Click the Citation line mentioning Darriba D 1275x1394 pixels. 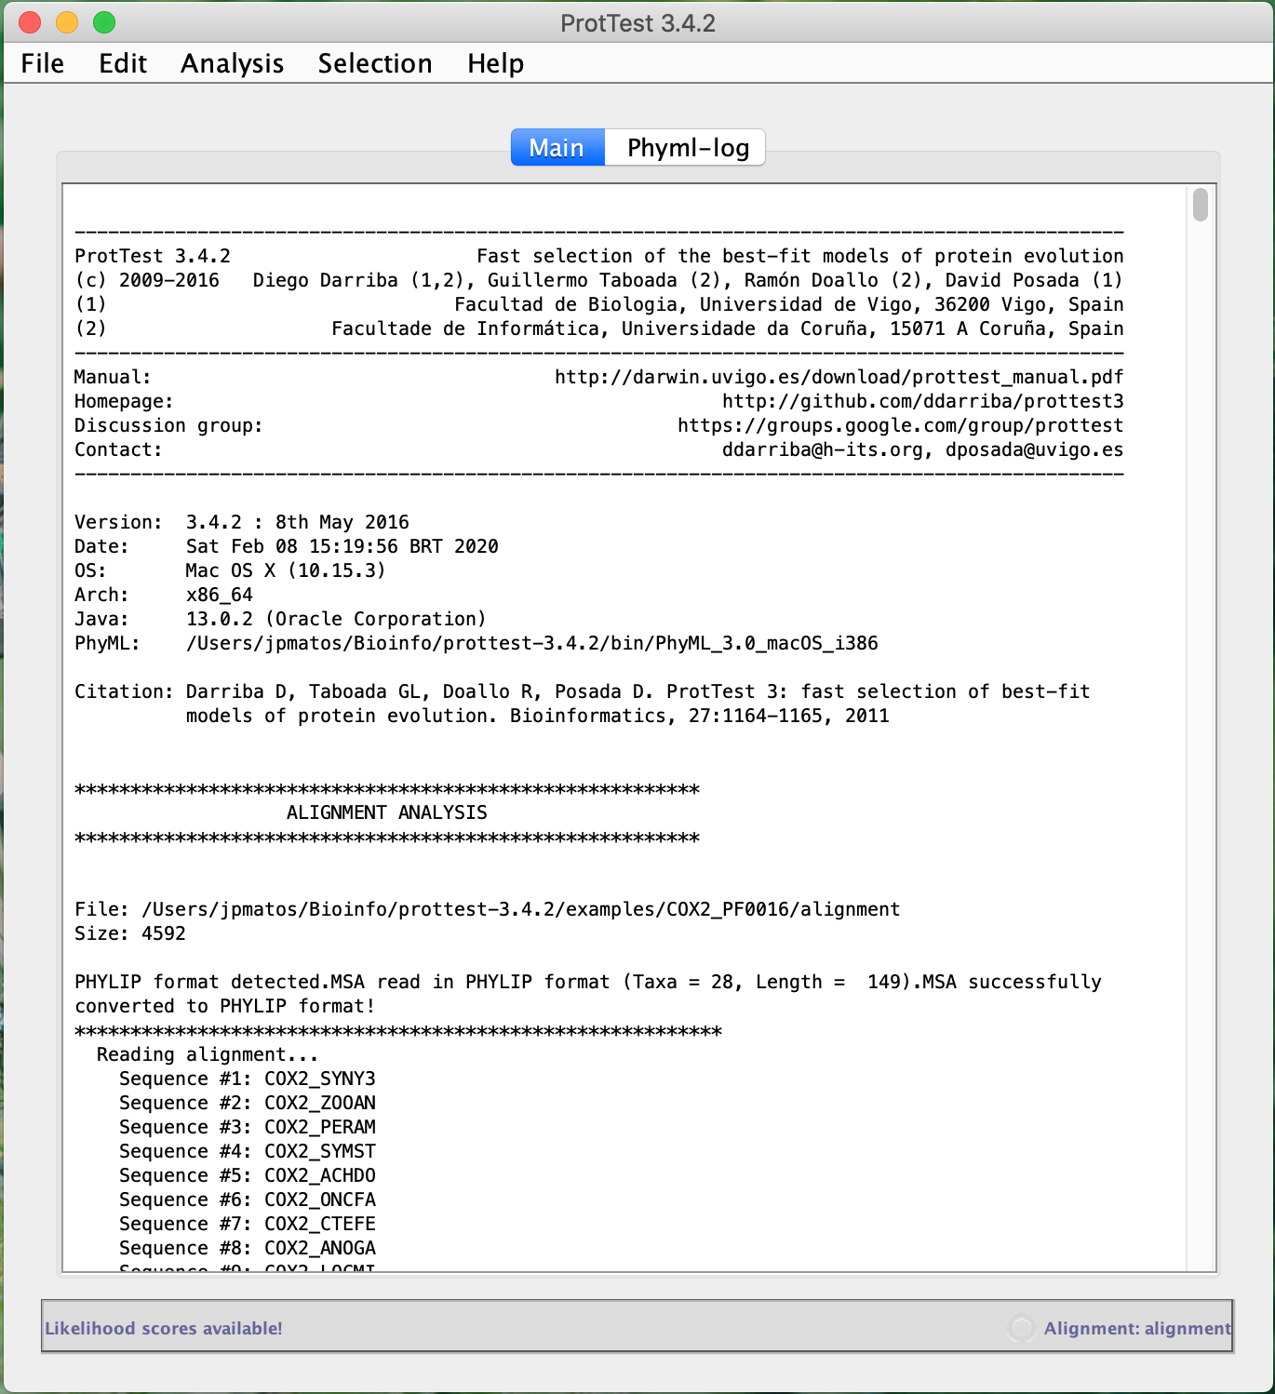click(582, 691)
